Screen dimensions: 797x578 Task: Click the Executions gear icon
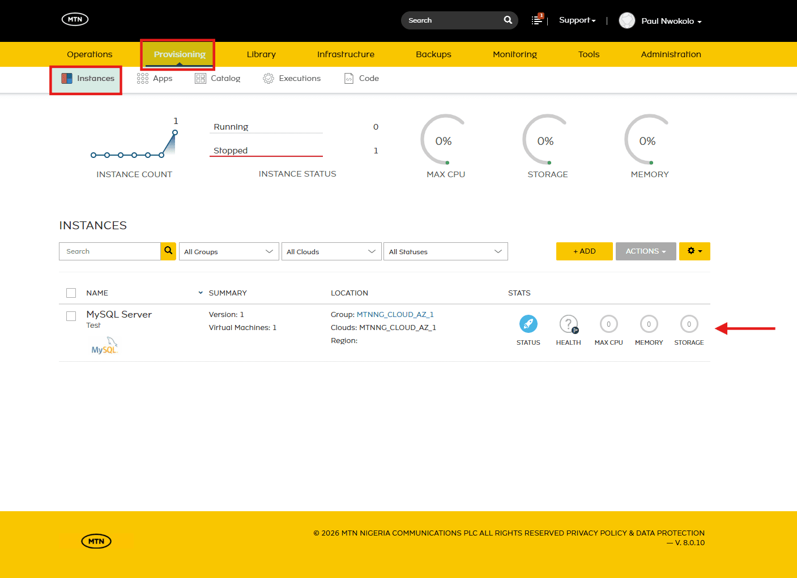268,79
